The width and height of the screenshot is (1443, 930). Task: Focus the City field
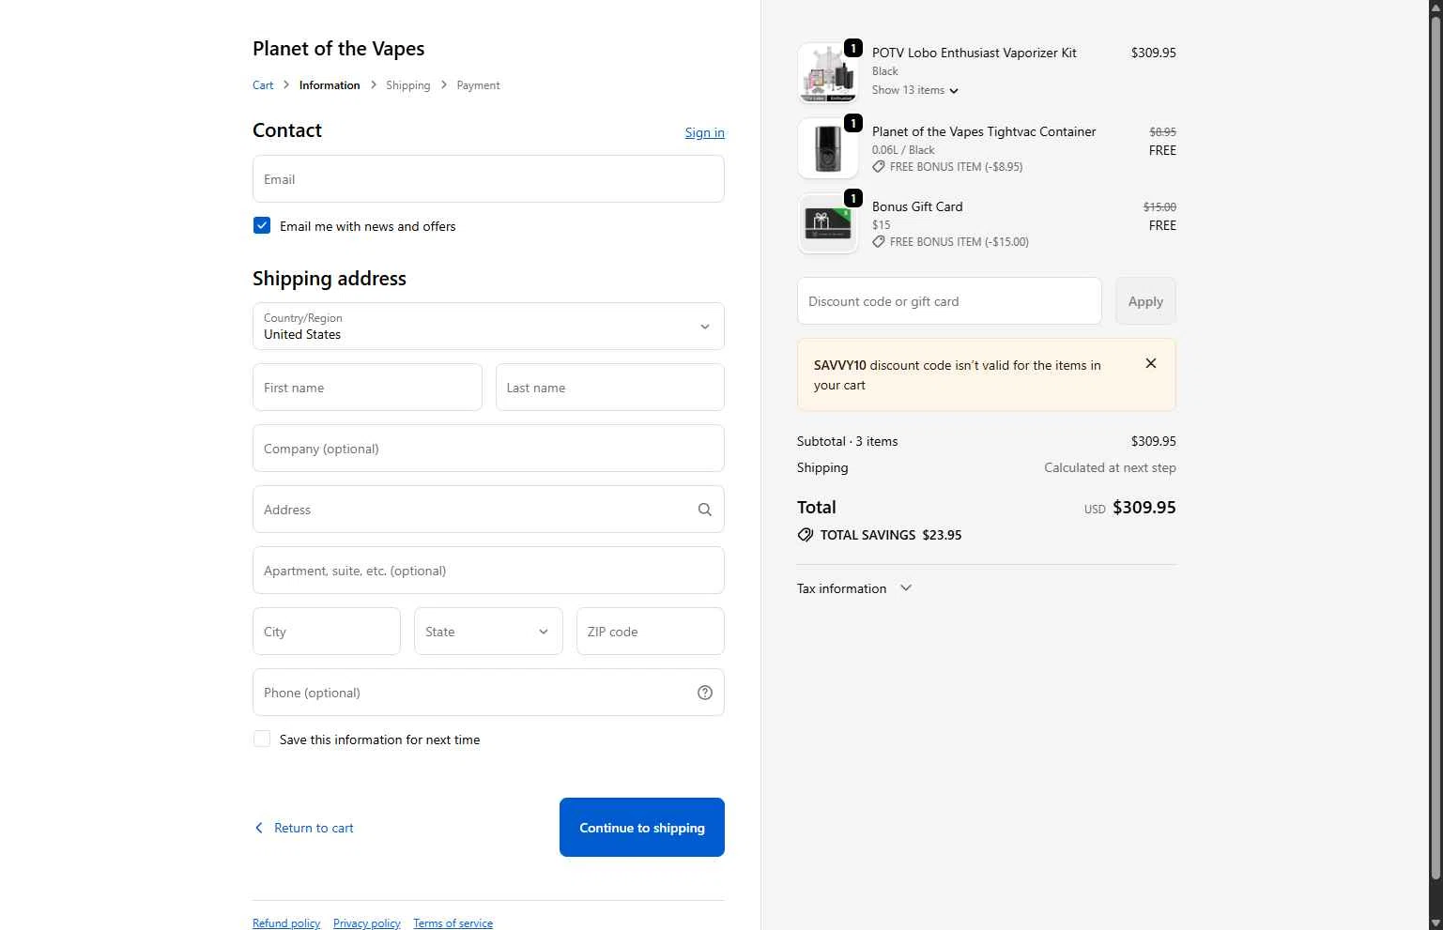point(327,632)
